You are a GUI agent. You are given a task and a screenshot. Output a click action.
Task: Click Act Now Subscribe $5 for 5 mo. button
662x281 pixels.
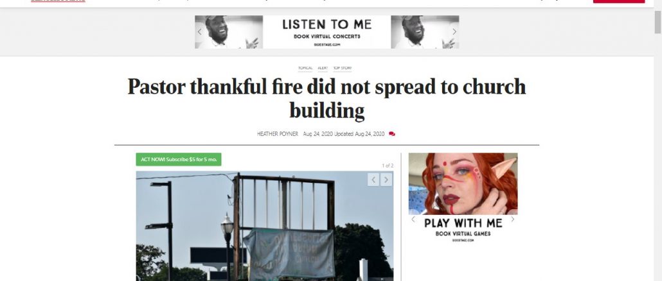(179, 159)
